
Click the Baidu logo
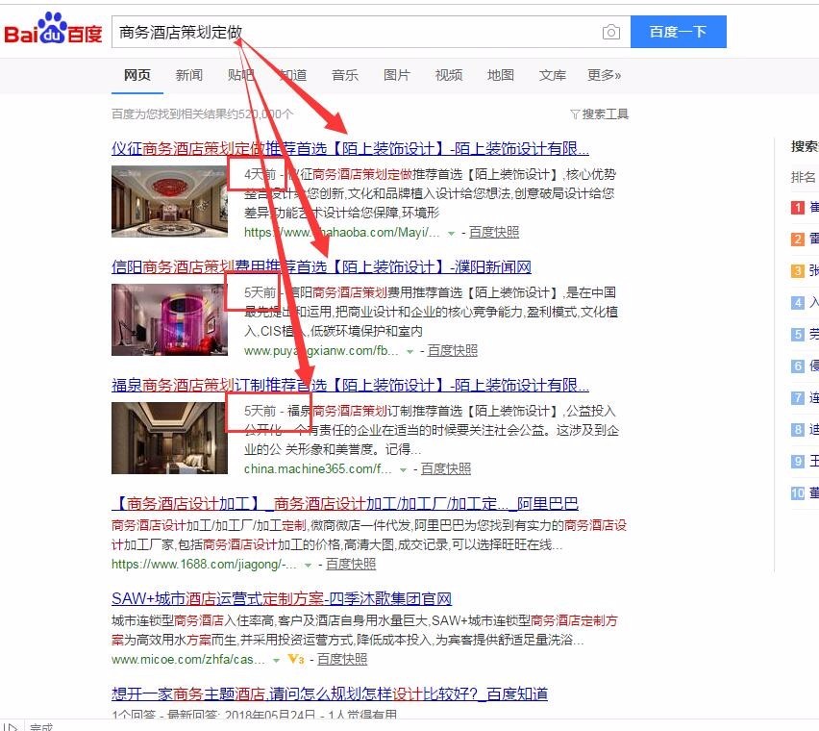[x=53, y=29]
